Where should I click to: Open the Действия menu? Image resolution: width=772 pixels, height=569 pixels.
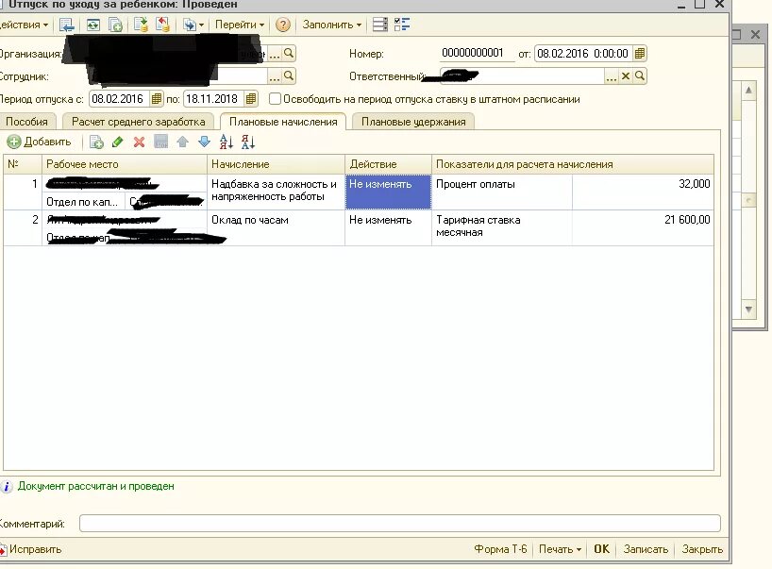pyautogui.click(x=24, y=25)
